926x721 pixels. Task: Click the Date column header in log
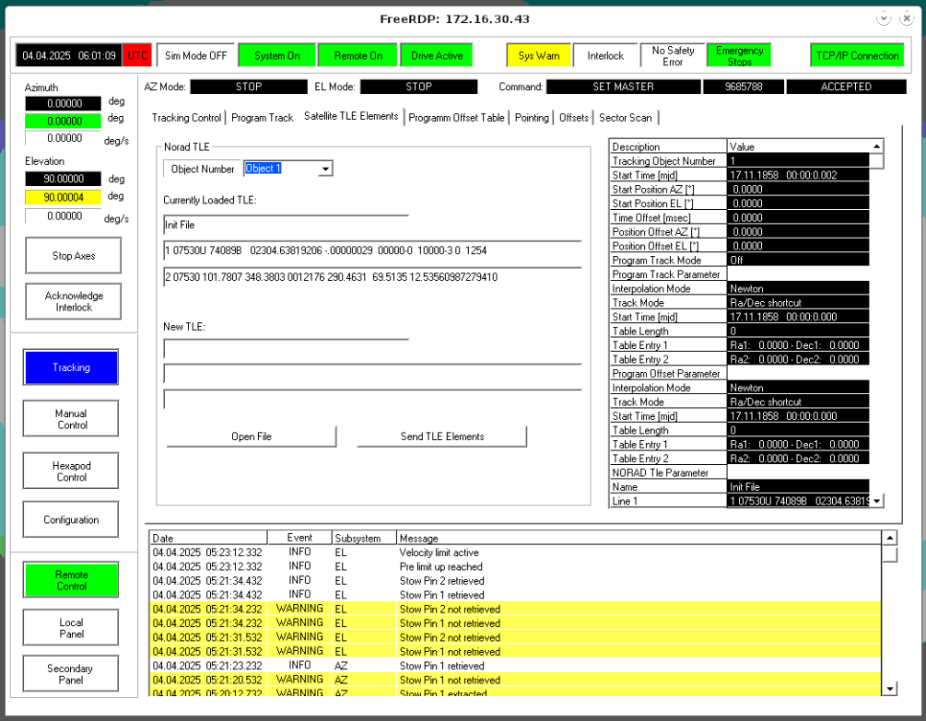(x=208, y=538)
